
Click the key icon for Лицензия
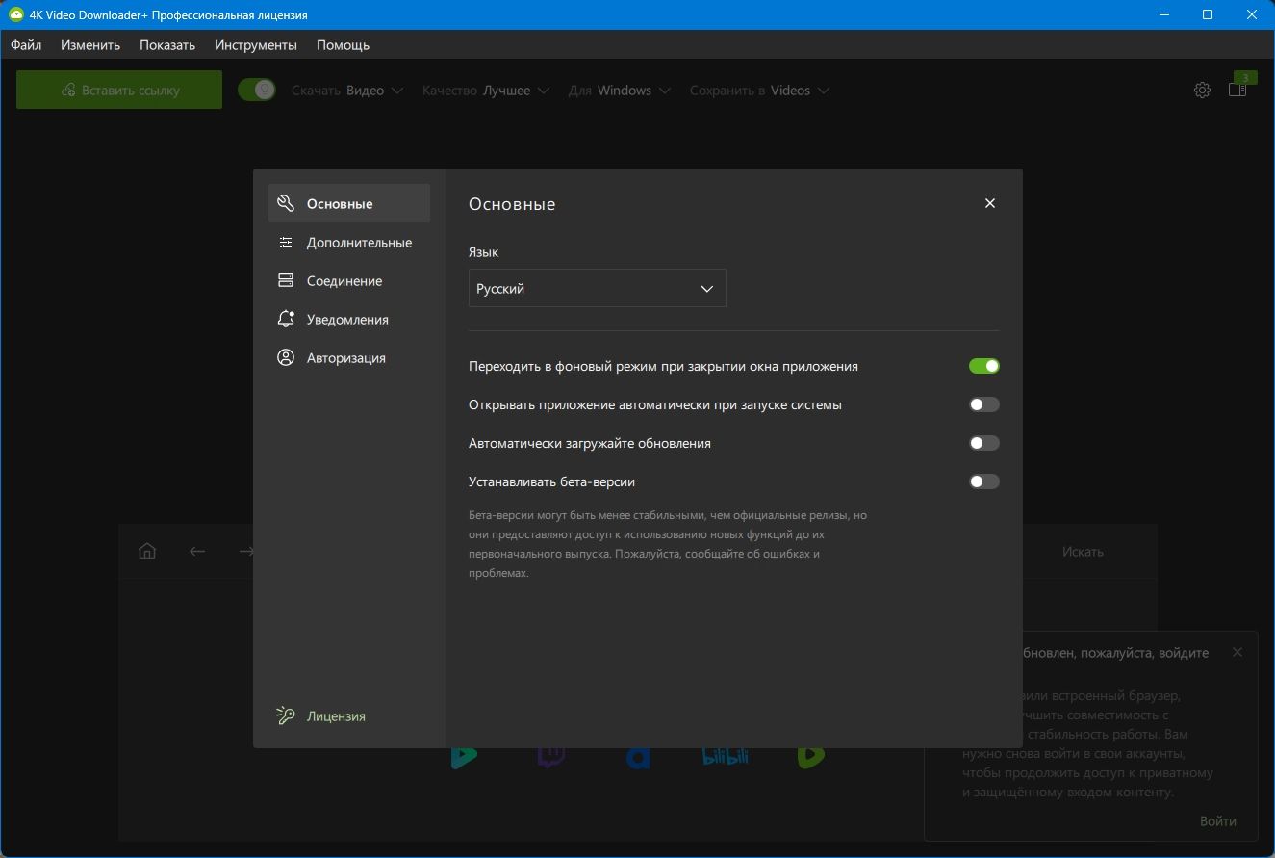pyautogui.click(x=285, y=715)
